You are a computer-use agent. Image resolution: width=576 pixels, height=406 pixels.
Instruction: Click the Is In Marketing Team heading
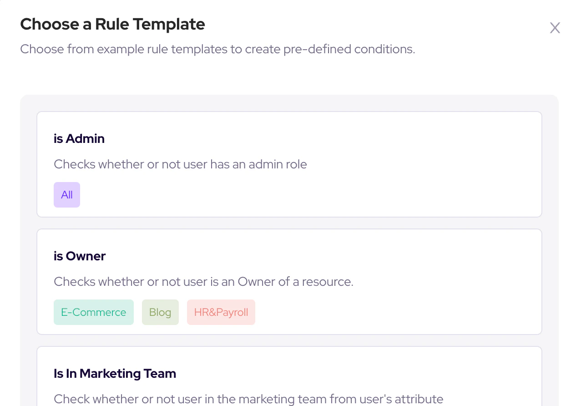click(115, 373)
